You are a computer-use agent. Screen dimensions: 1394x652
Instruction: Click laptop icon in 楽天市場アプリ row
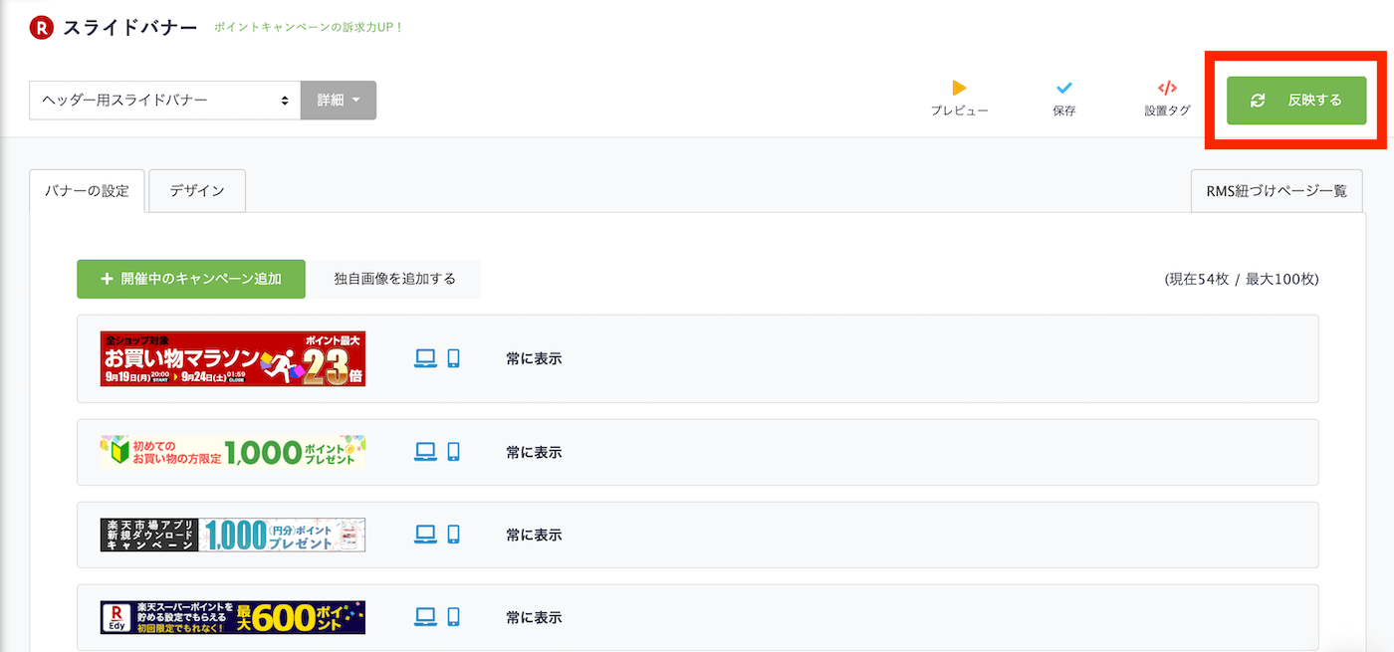pyautogui.click(x=425, y=535)
